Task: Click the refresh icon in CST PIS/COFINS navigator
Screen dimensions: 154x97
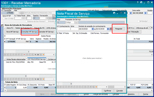Action: click(35, 79)
